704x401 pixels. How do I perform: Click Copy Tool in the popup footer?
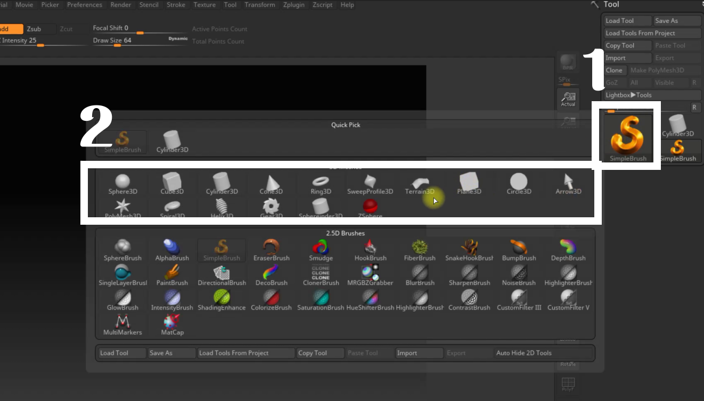tap(321, 353)
